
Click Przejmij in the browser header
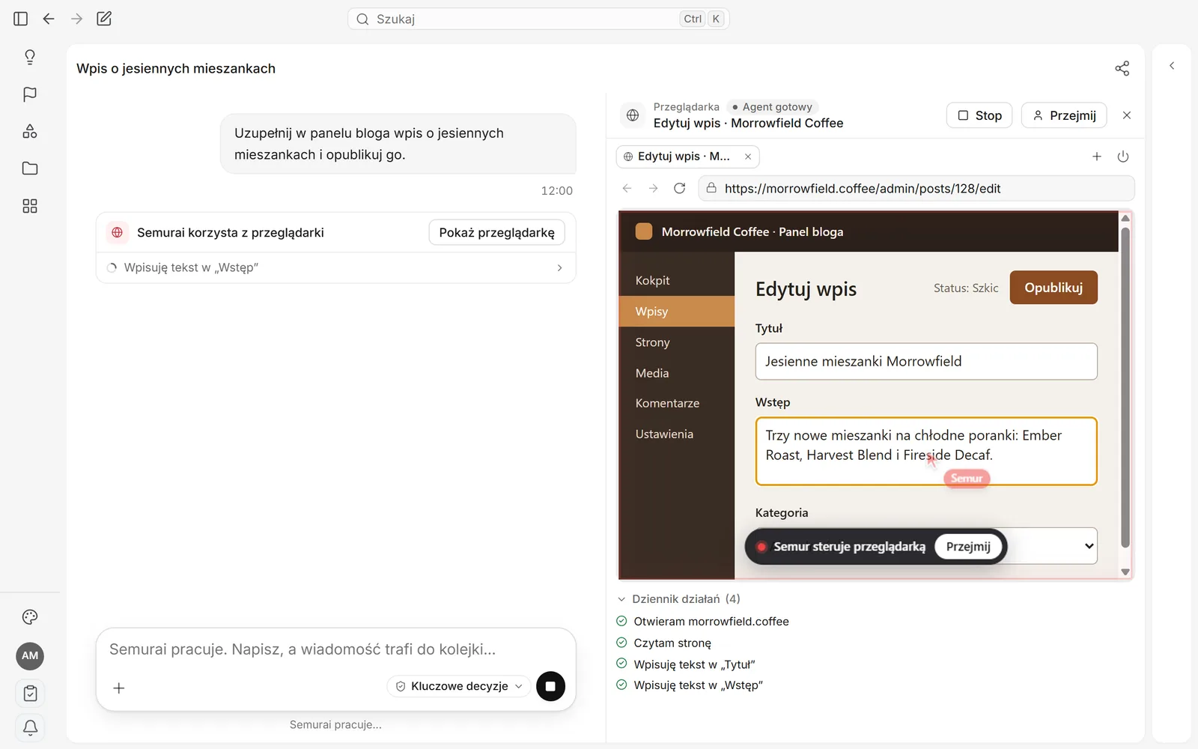pos(1063,115)
